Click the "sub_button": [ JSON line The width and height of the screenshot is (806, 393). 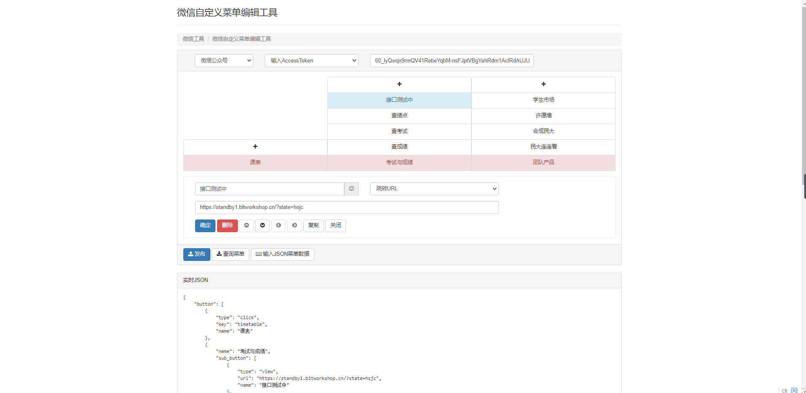pyautogui.click(x=236, y=358)
